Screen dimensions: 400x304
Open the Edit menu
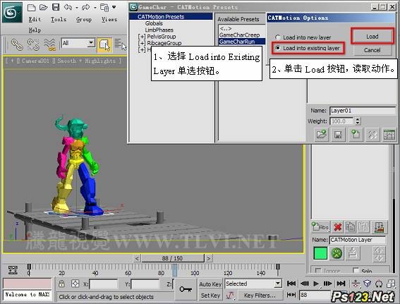35,19
